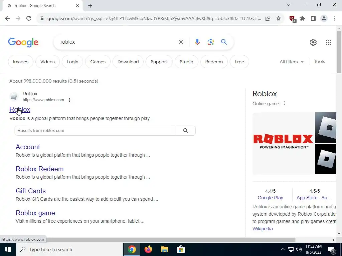Select the Images filter chip
Screen dimensions: 342x256
(20, 62)
